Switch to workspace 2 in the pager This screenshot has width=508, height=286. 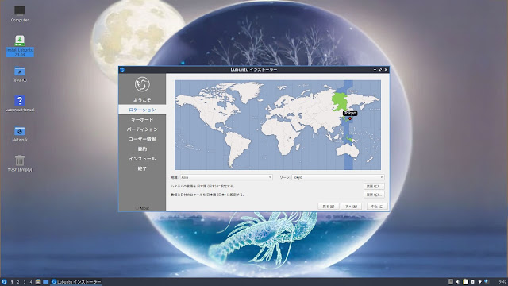[18, 282]
